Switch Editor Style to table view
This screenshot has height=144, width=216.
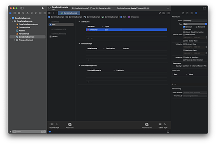160,124
